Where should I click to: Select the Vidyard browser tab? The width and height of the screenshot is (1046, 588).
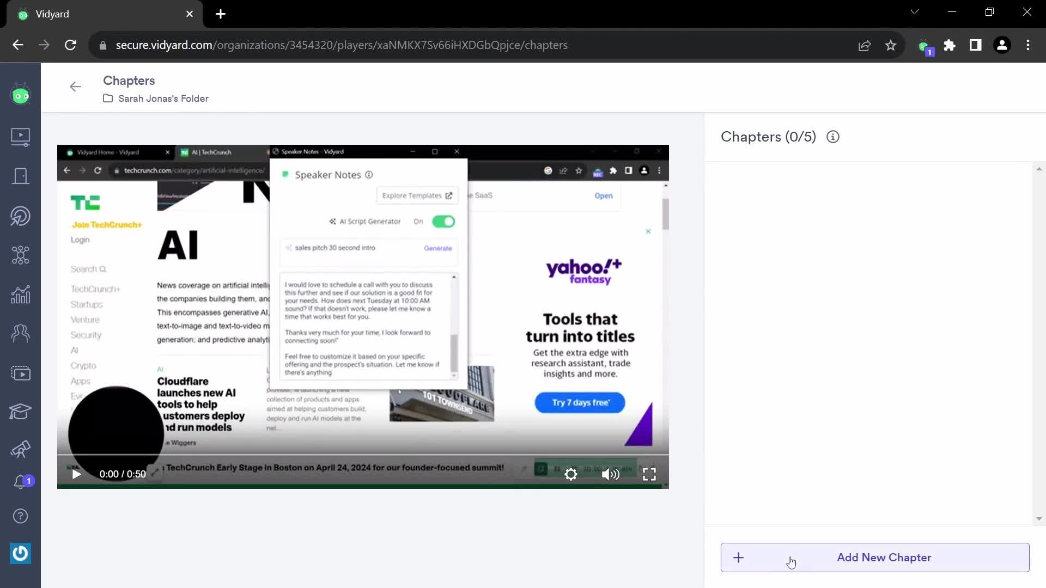(x=104, y=14)
